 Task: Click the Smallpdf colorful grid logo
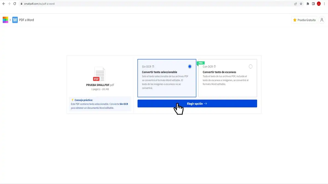(x=5, y=20)
